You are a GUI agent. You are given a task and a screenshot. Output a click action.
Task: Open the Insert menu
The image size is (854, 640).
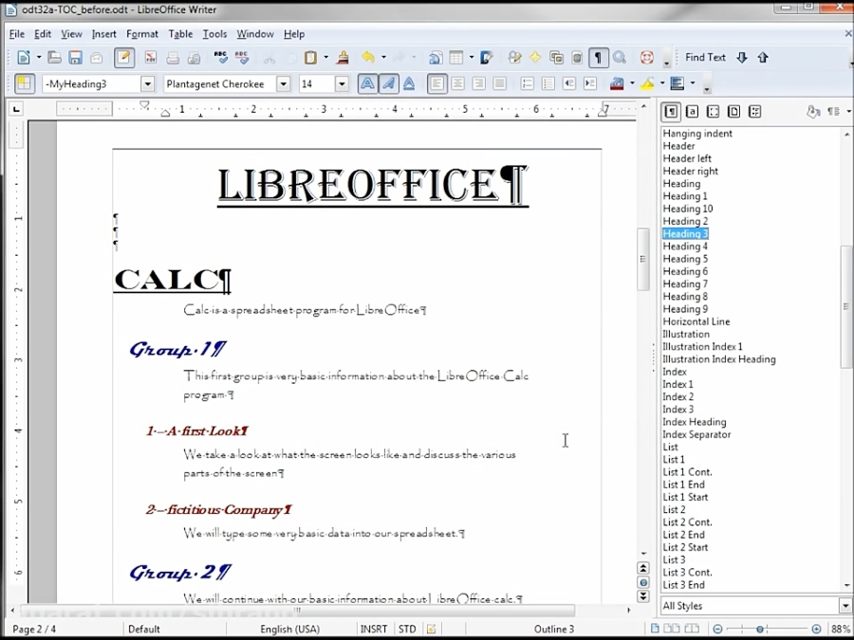(102, 33)
